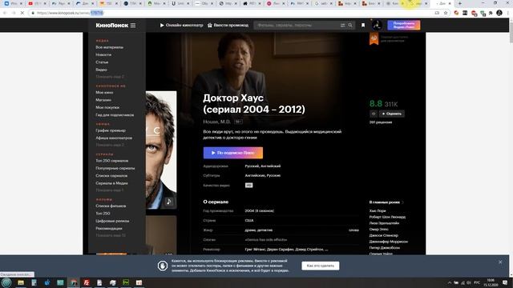Click the eye watched icon beside Оценить

tap(374, 114)
